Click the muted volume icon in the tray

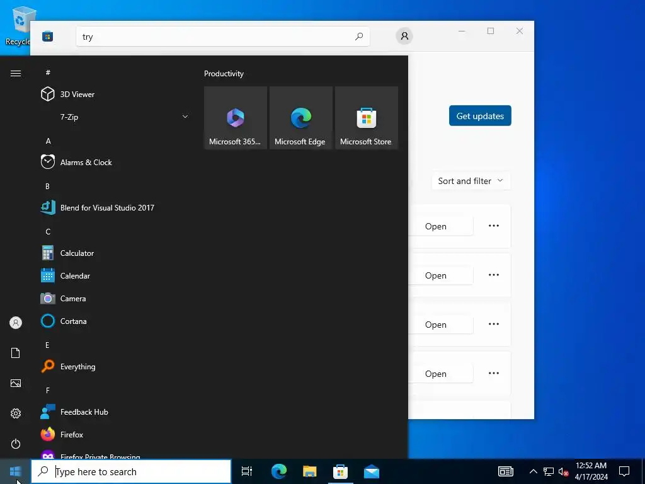click(563, 471)
